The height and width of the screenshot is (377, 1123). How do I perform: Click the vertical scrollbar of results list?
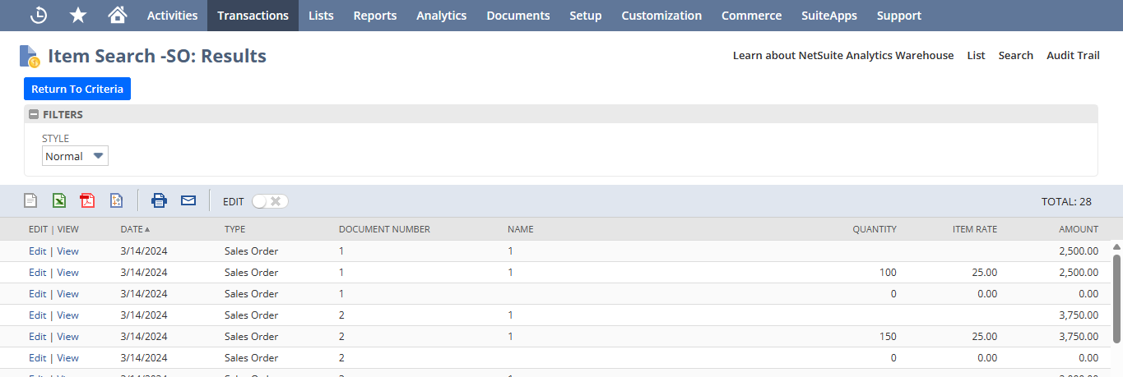click(x=1116, y=304)
